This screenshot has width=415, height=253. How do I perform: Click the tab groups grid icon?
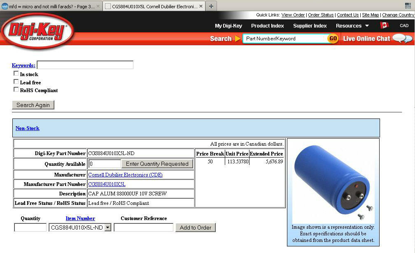coord(408,6)
